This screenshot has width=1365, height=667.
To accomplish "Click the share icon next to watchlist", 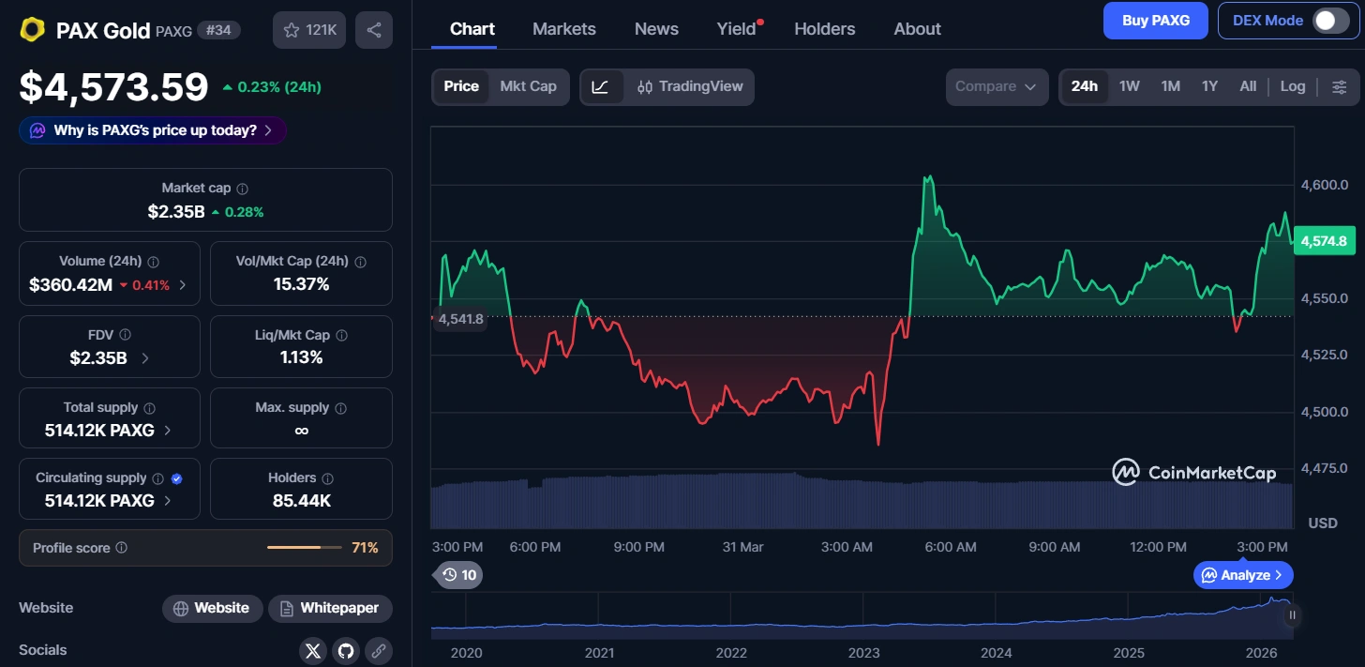I will point(373,30).
